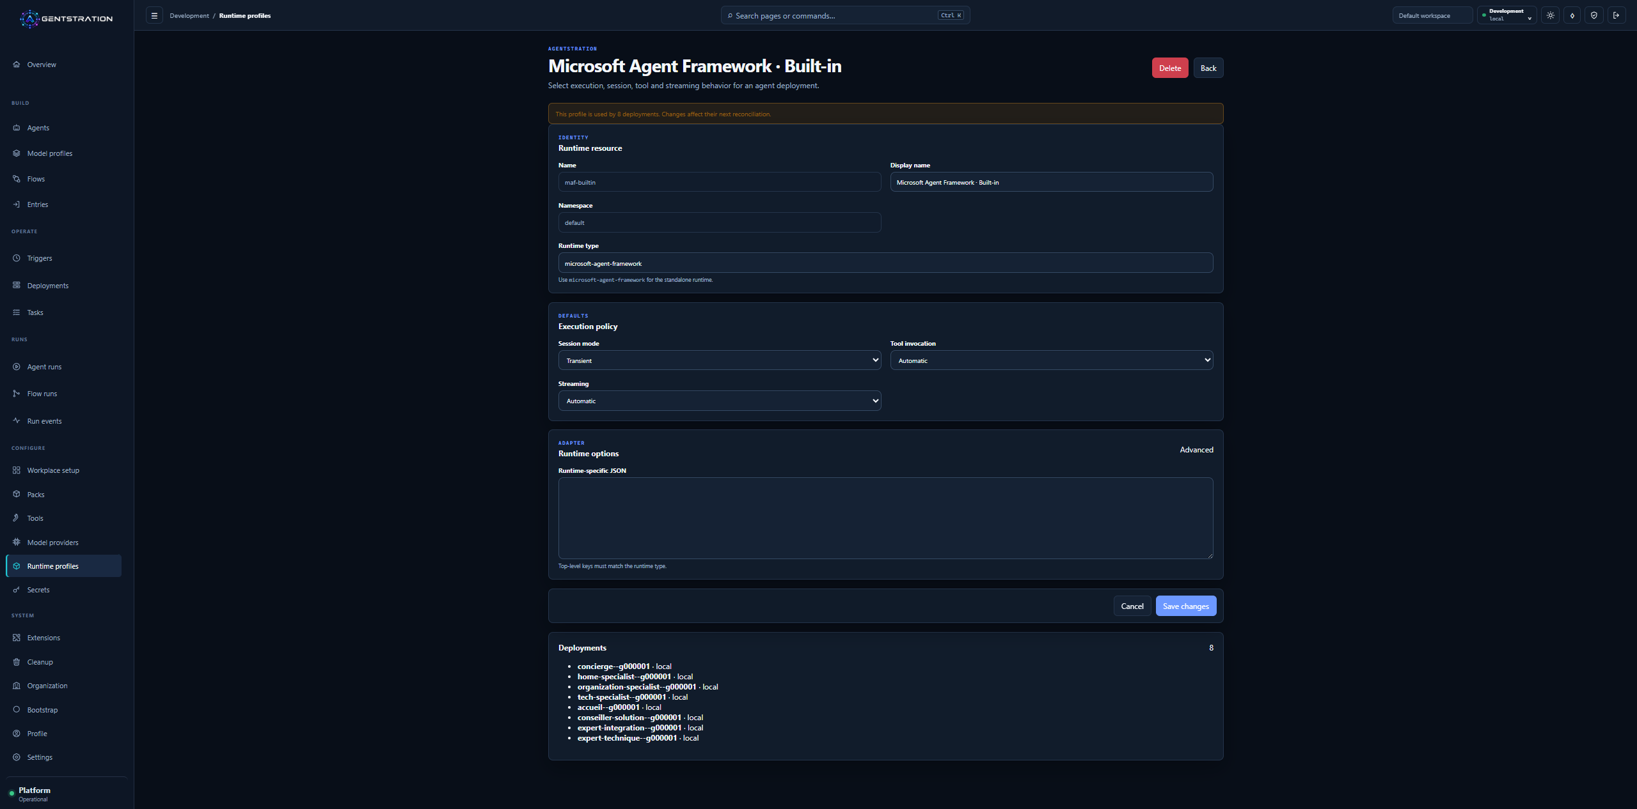Open the Streaming dropdown
The image size is (1637, 809).
click(720, 401)
